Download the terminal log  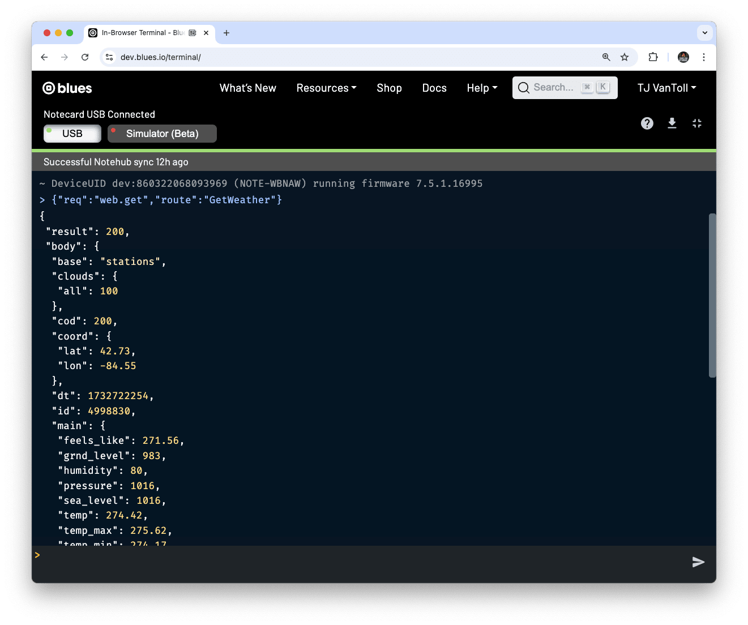(672, 123)
